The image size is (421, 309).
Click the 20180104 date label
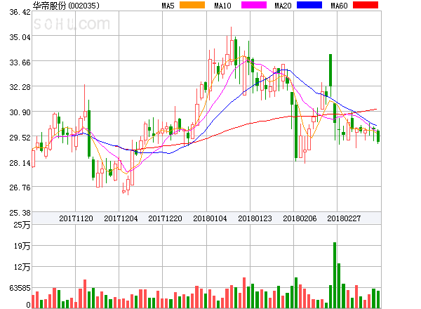pos(210,218)
